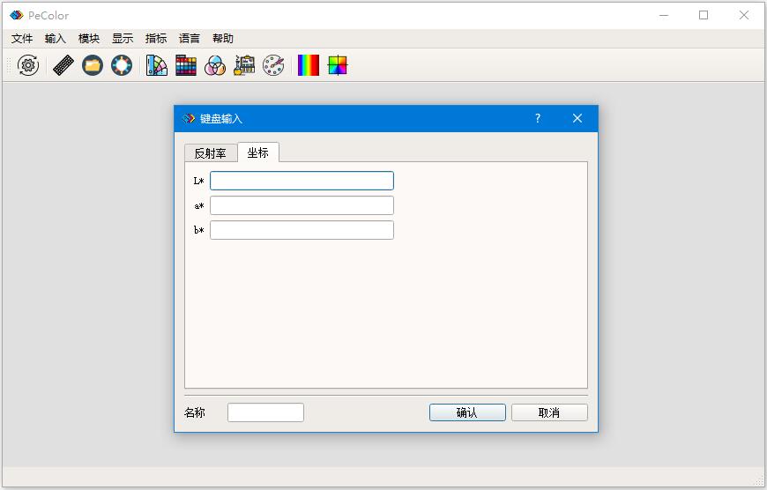The image size is (767, 490).
Task: Open the color grid palette icon
Action: (186, 65)
